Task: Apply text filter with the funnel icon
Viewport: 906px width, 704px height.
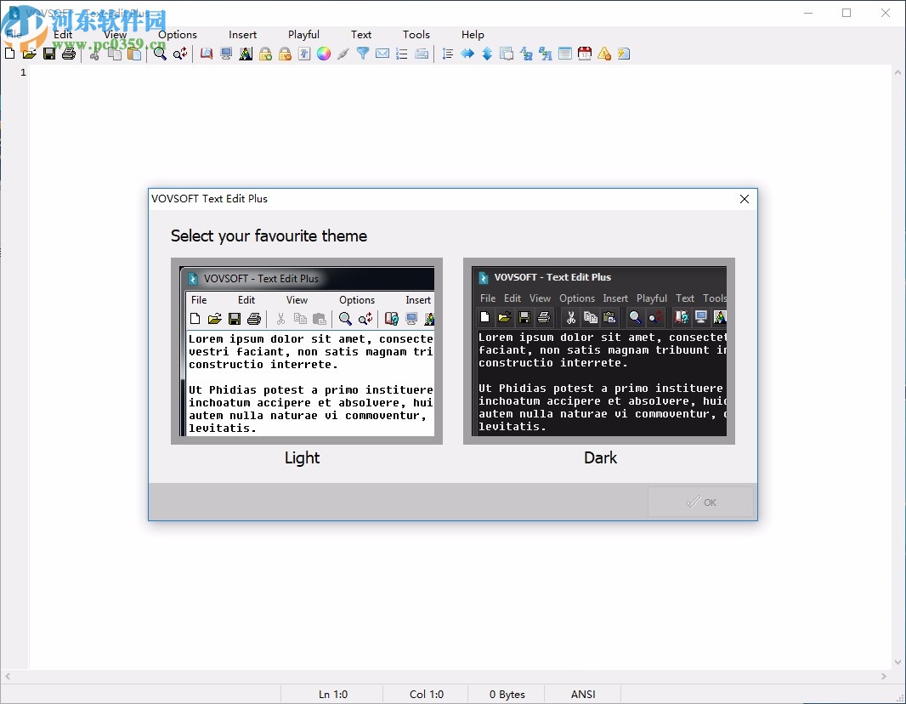Action: tap(363, 53)
